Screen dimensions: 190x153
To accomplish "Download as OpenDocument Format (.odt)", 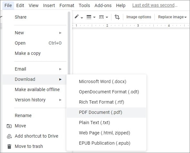I will (x=106, y=92).
